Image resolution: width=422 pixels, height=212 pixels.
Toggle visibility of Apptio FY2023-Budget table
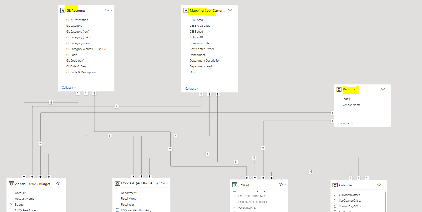click(58, 184)
